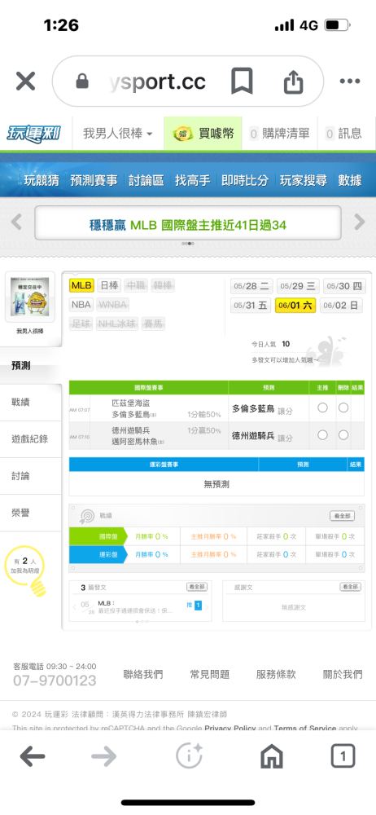
Task: Switch to 討論 sidebar tab
Action: [x=31, y=476]
